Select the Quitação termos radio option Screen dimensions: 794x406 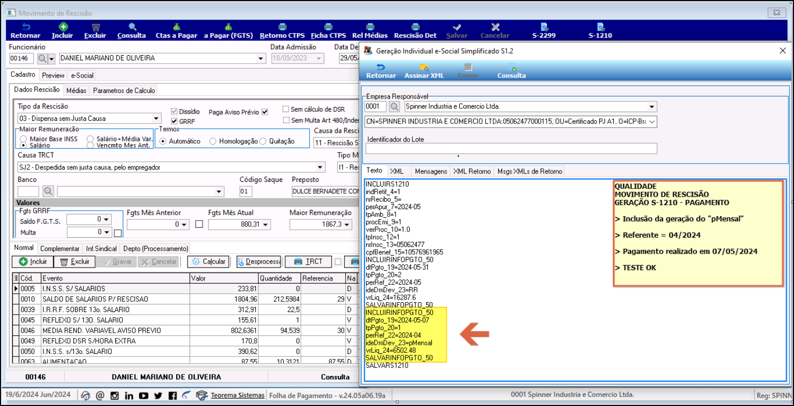coord(263,141)
